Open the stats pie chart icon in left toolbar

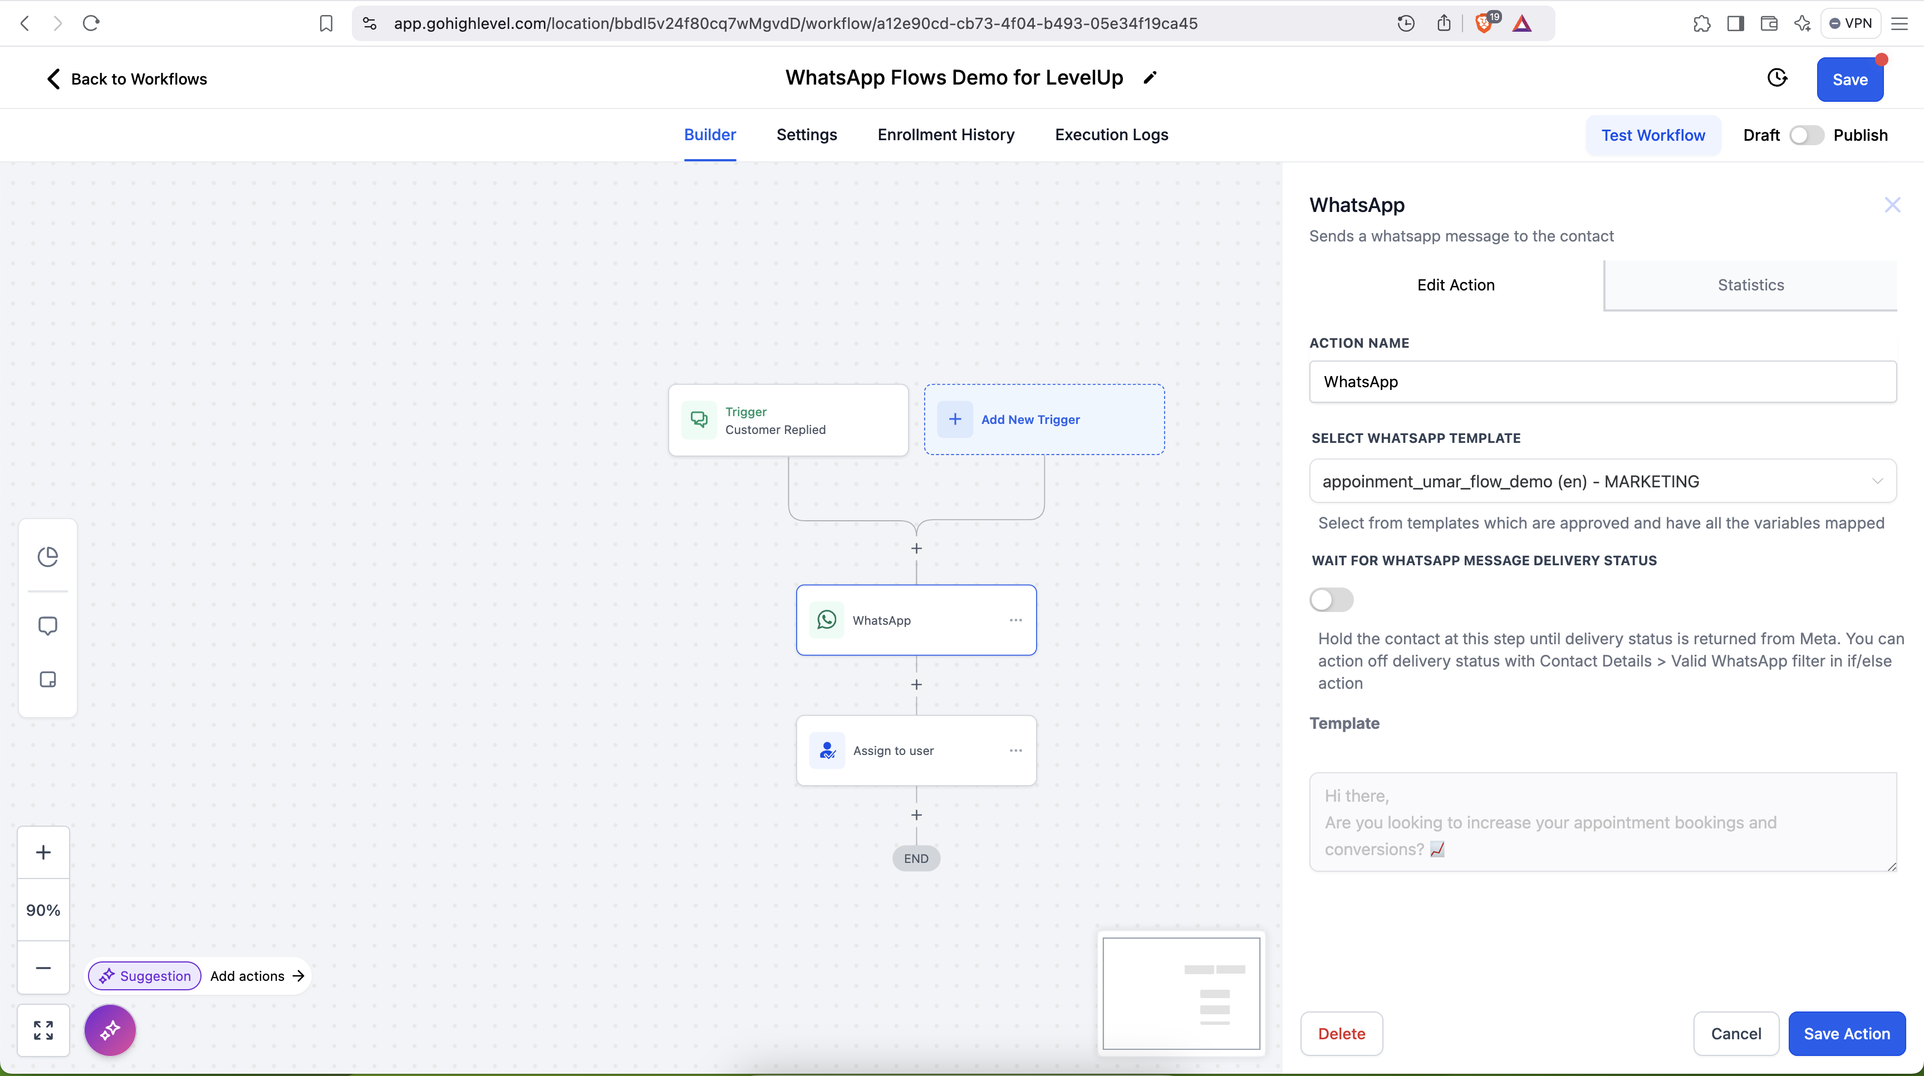coord(48,557)
